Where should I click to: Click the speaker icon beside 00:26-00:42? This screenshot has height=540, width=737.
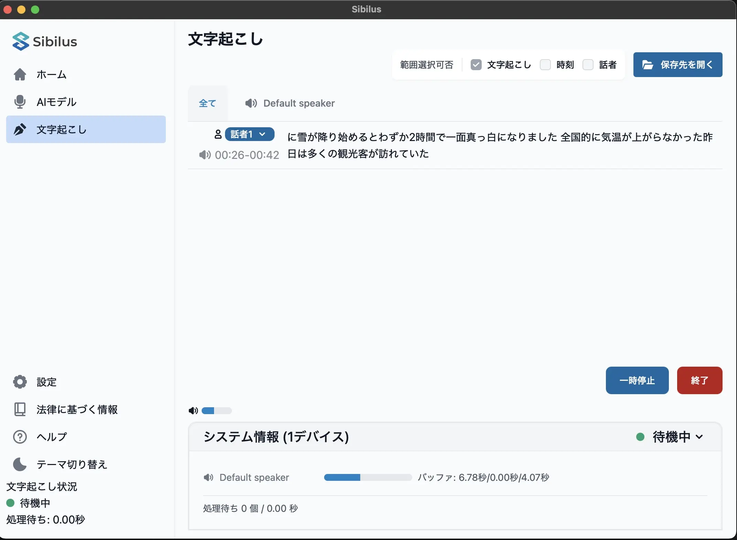205,155
